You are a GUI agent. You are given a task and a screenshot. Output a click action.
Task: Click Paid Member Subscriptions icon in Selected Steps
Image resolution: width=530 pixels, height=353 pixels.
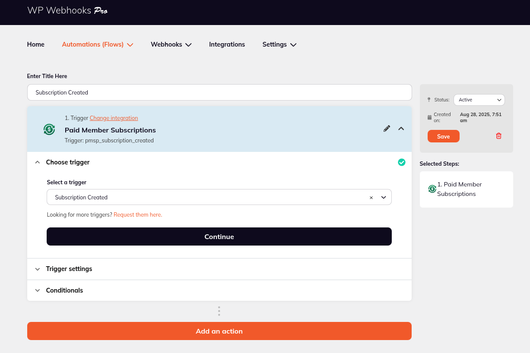click(x=432, y=189)
